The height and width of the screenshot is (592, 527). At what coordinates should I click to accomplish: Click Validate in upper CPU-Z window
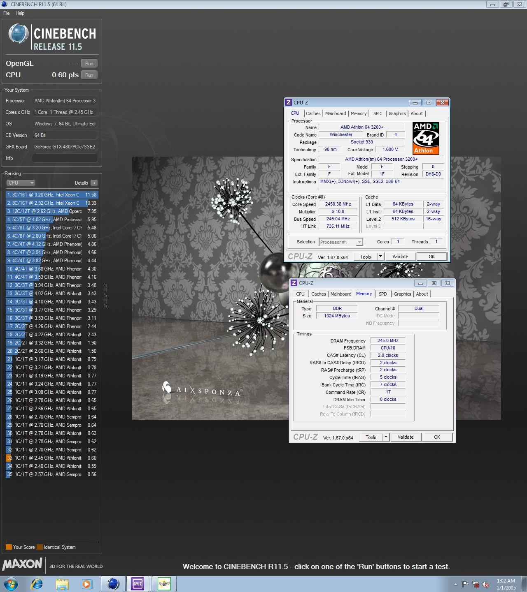[x=400, y=257]
